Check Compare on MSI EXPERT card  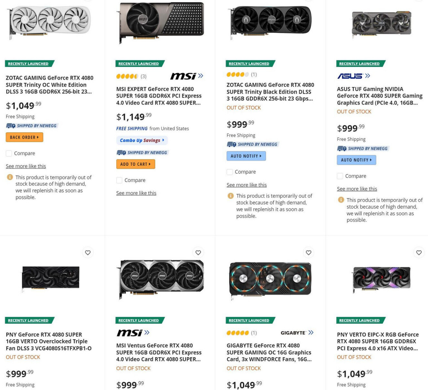click(x=119, y=180)
